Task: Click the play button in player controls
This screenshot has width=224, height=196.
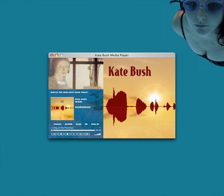Action: pos(74,134)
